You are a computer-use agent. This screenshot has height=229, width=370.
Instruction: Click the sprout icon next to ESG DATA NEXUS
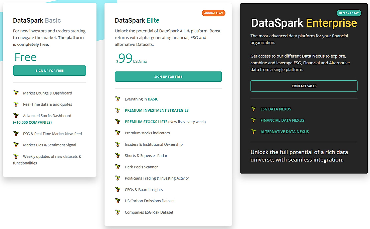(254, 109)
